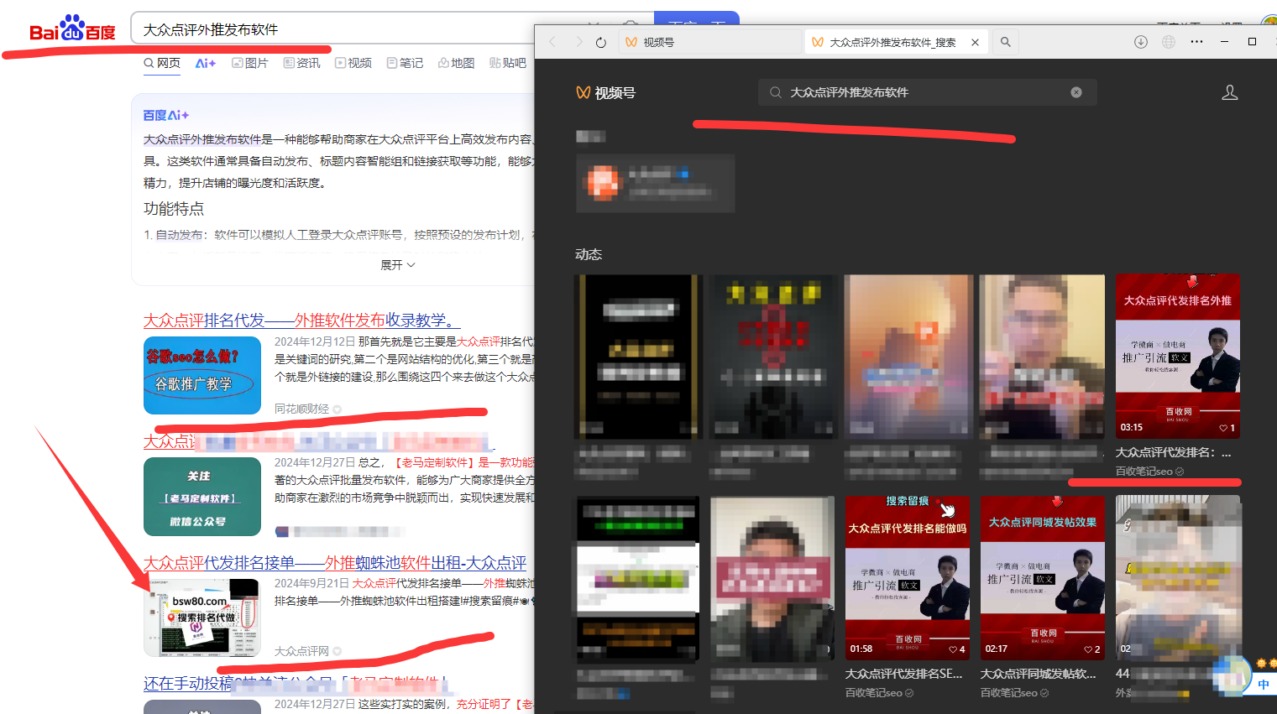Open the user profile icon in 视频号
The image size is (1277, 714).
click(x=1229, y=92)
